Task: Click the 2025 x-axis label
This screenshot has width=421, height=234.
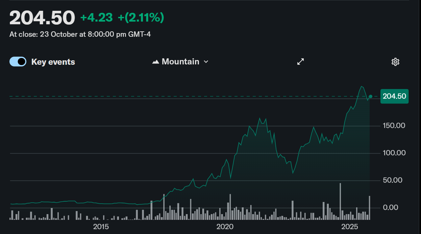Action: click(349, 226)
